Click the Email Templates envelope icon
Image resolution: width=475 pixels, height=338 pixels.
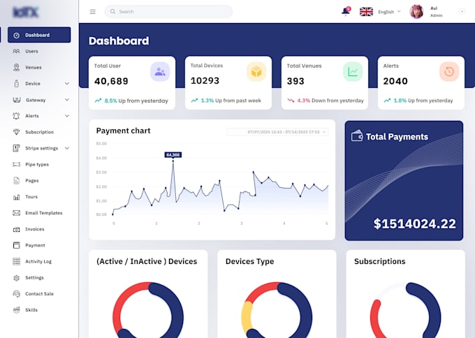tap(16, 213)
